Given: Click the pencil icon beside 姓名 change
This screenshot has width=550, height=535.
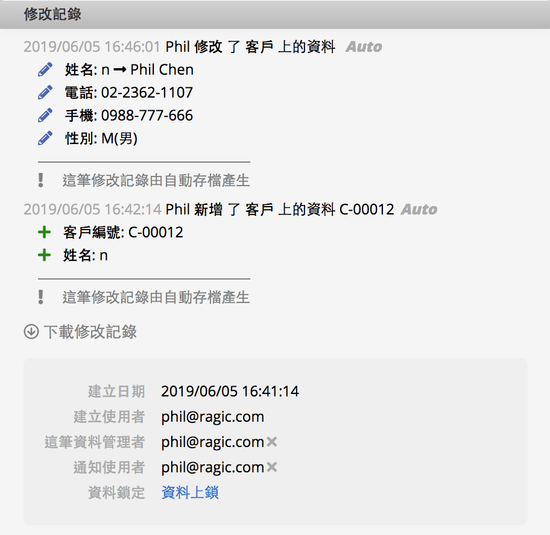Looking at the screenshot, I should click(x=45, y=70).
